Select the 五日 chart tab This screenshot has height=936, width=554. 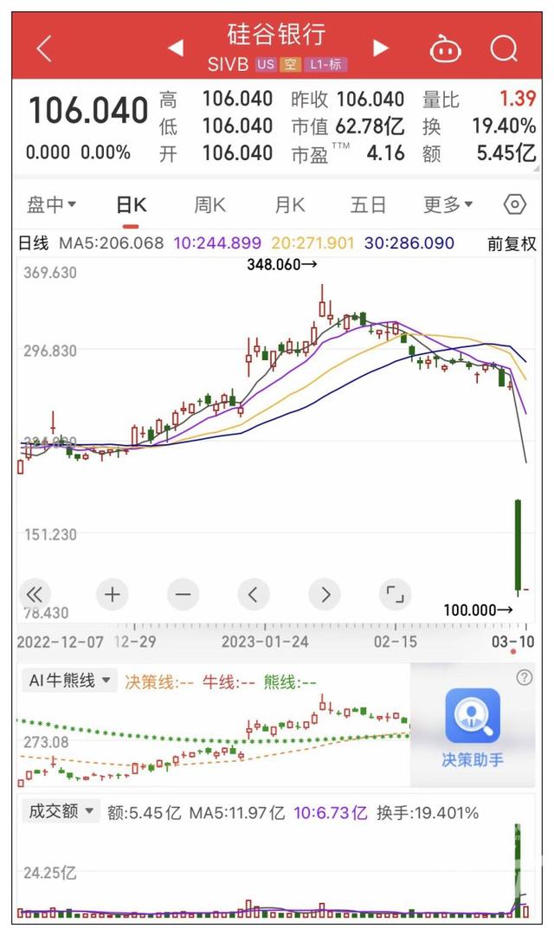368,205
